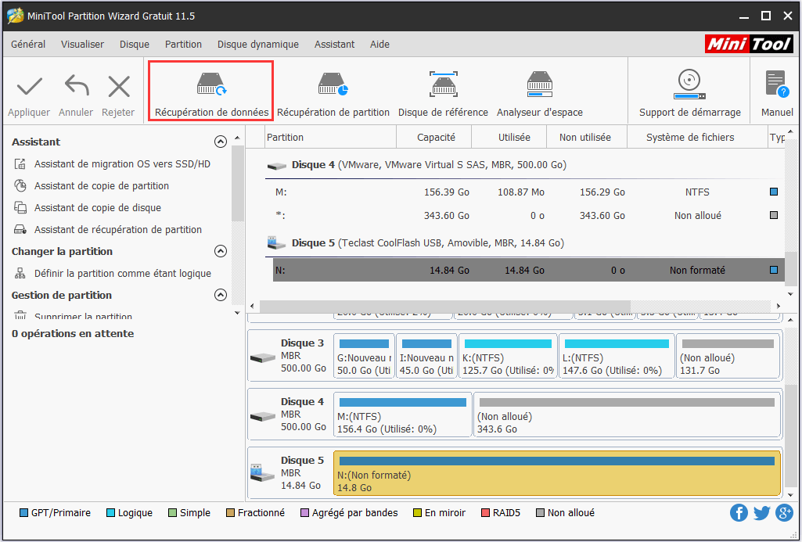This screenshot has width=802, height=542.
Task: Open the Visualiser menu
Action: point(82,45)
